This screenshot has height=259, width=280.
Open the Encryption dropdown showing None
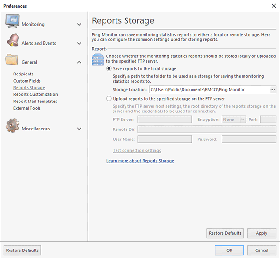tap(234, 120)
